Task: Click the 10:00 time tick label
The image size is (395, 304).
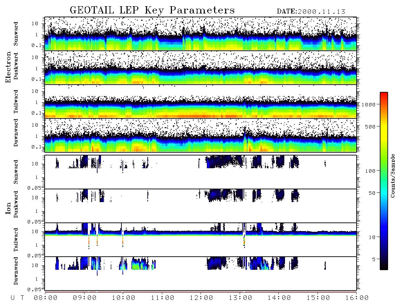Action: pyautogui.click(x=123, y=298)
